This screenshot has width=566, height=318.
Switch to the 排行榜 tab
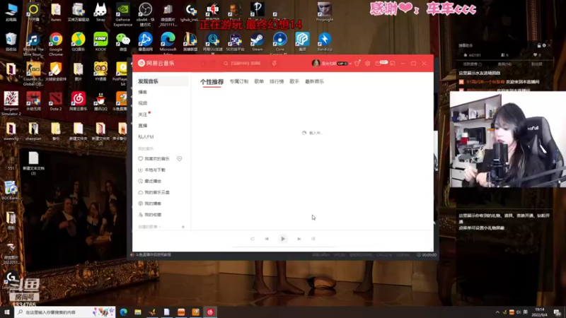[x=277, y=81]
